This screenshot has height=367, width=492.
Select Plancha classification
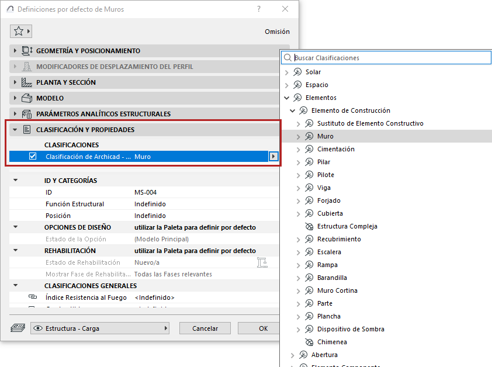tap(328, 317)
